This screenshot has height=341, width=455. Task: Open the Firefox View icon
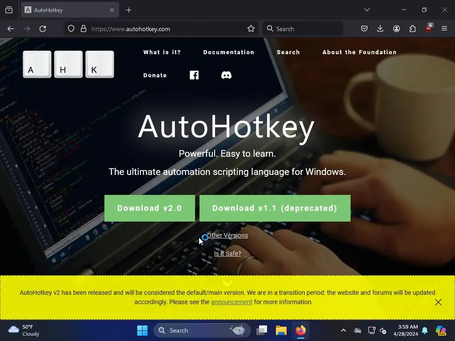click(9, 10)
